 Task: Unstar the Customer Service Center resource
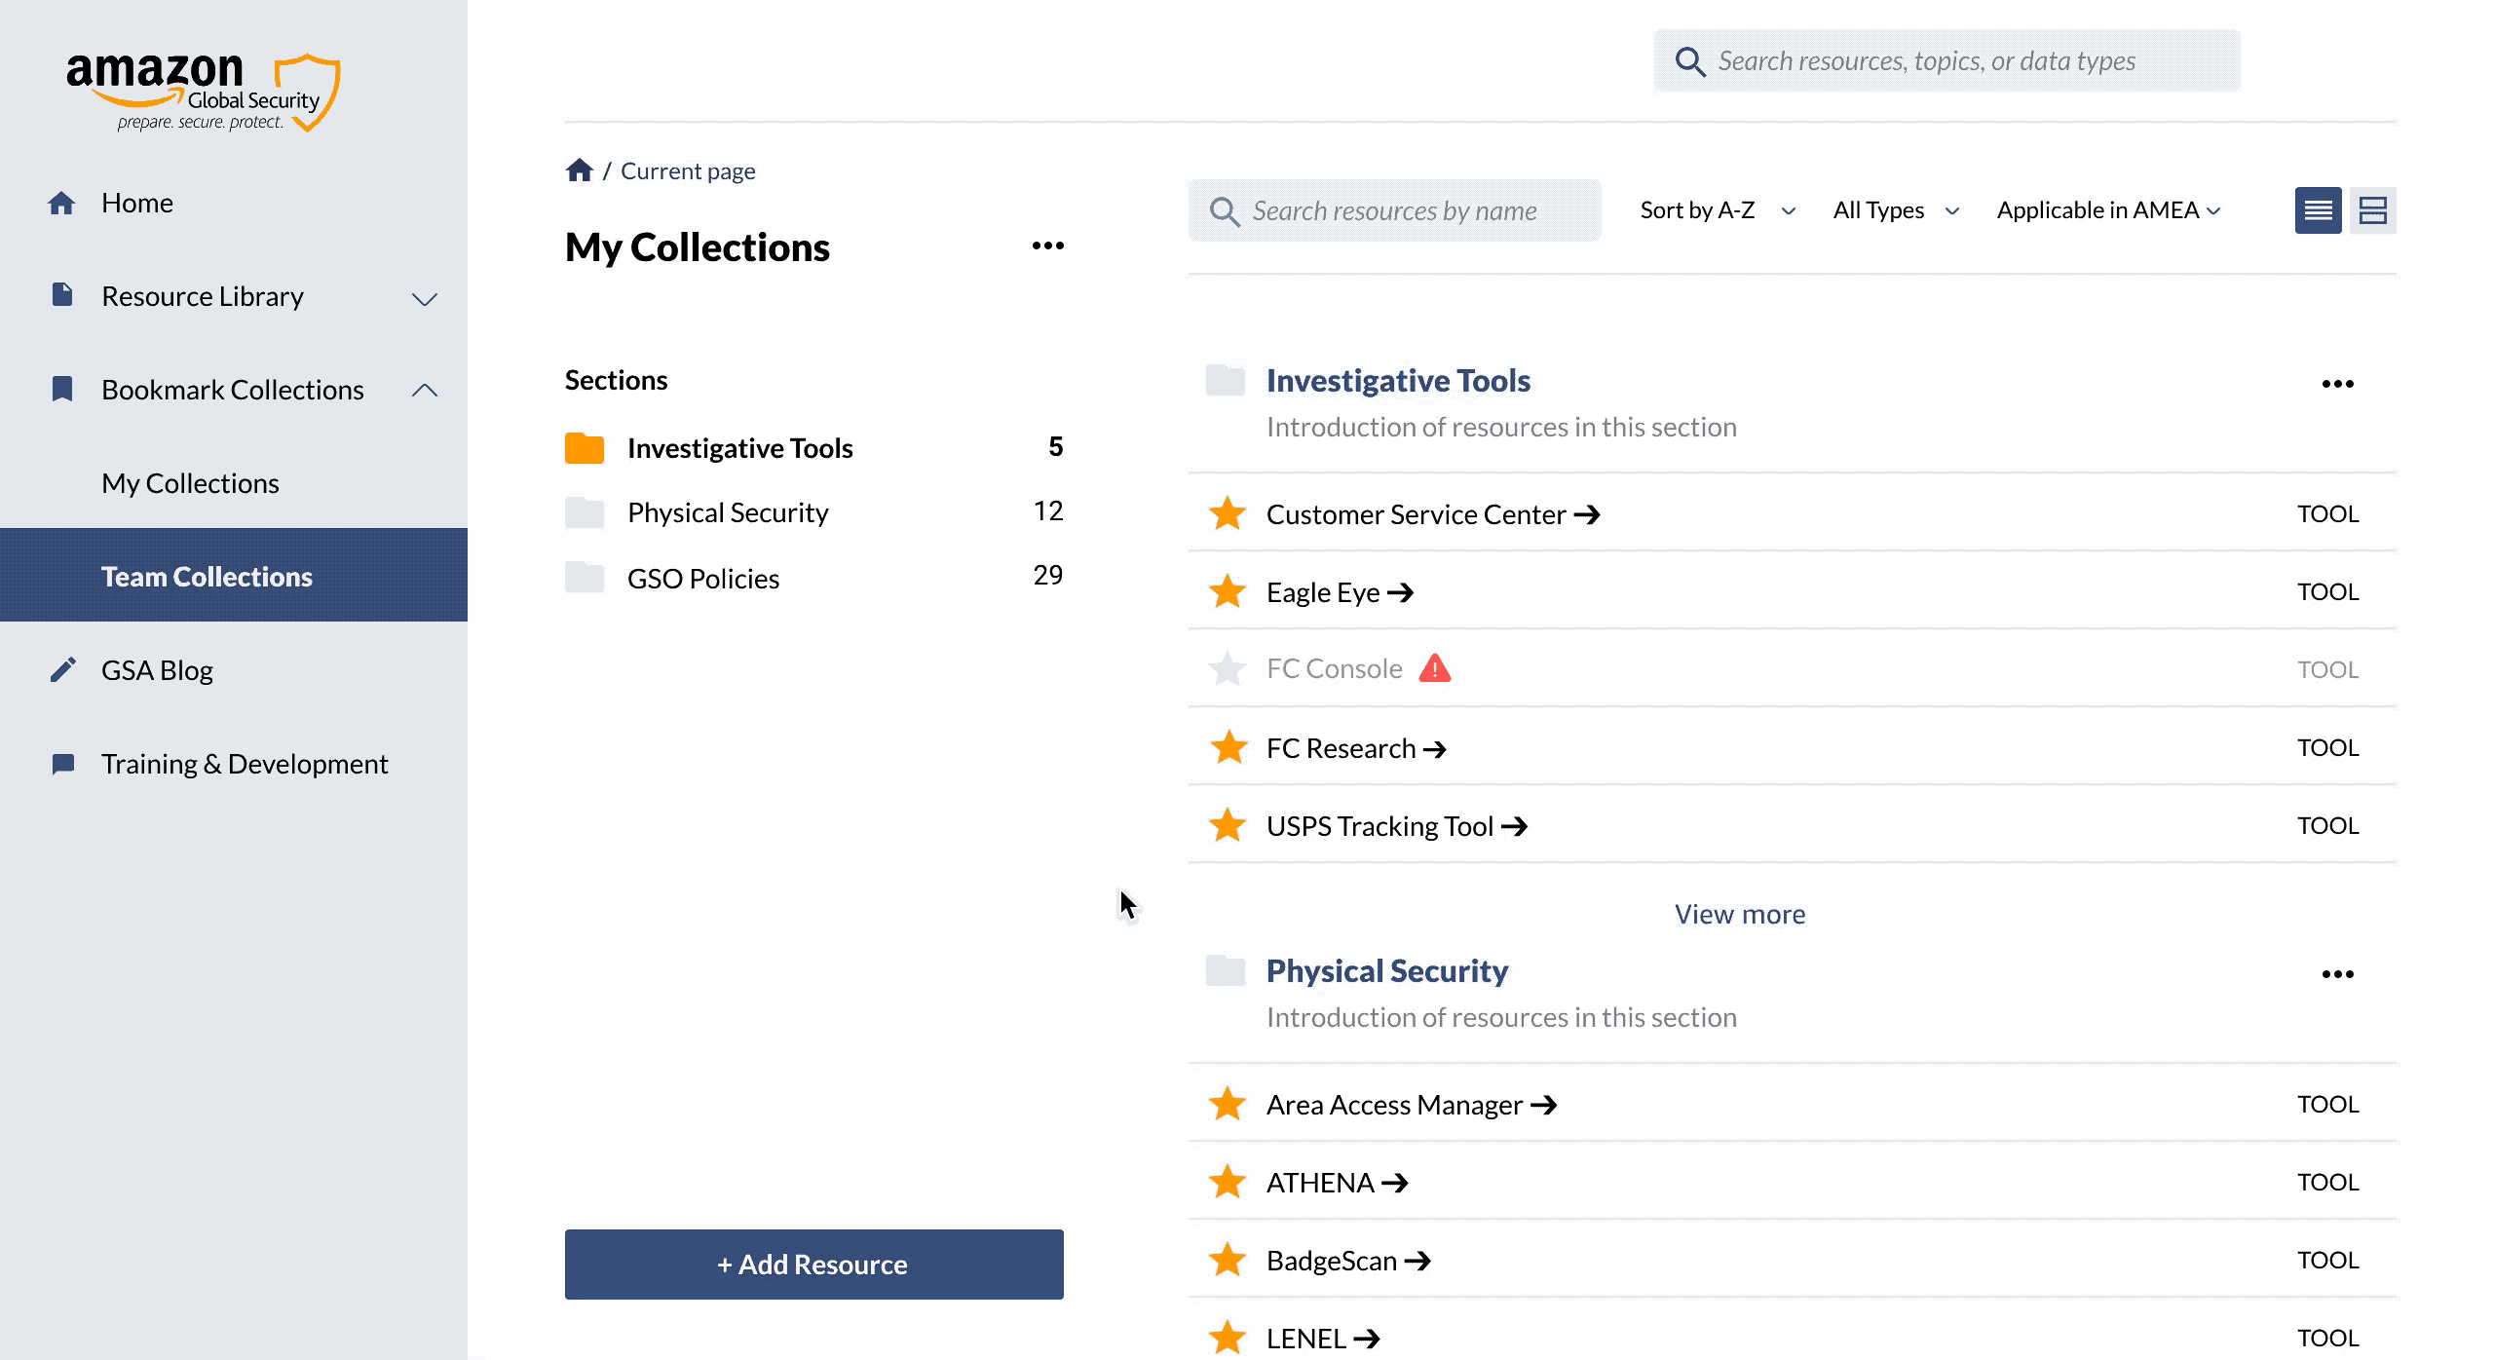1228,513
